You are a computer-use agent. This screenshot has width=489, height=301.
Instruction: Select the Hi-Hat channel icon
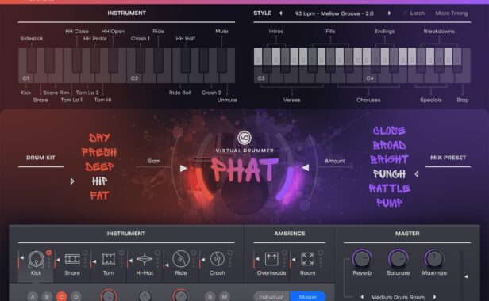[x=144, y=259]
